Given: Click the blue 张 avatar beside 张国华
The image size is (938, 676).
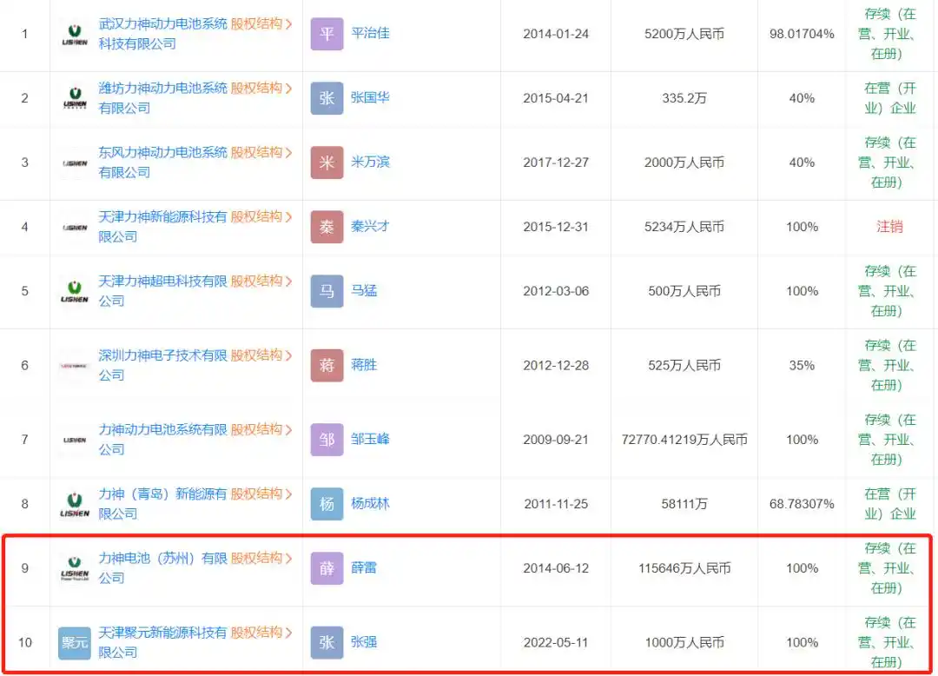Looking at the screenshot, I should pyautogui.click(x=326, y=98).
